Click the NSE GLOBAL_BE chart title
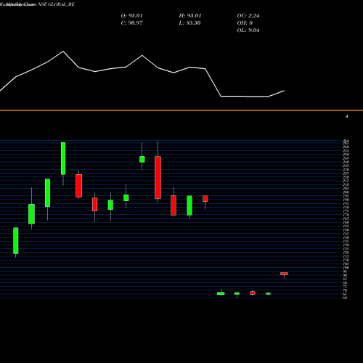 coord(56,4)
